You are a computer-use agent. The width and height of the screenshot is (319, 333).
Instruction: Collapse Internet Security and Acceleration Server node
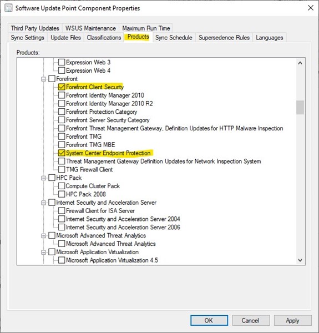point(43,203)
